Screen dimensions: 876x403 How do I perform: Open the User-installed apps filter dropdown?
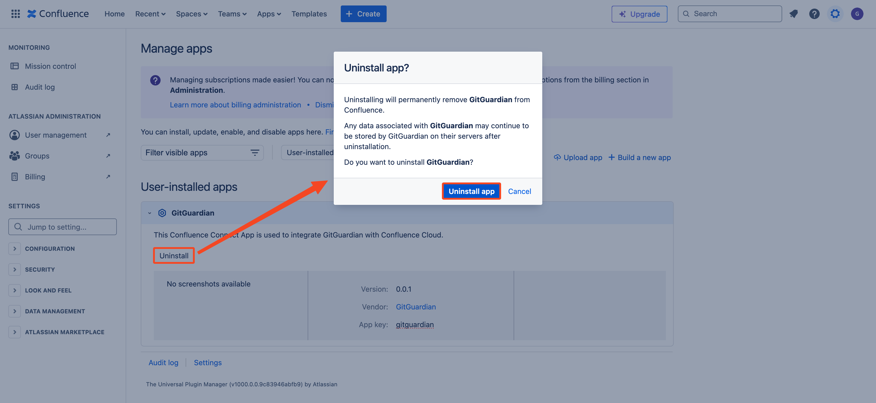[308, 153]
